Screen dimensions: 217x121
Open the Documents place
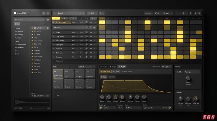[20, 44]
